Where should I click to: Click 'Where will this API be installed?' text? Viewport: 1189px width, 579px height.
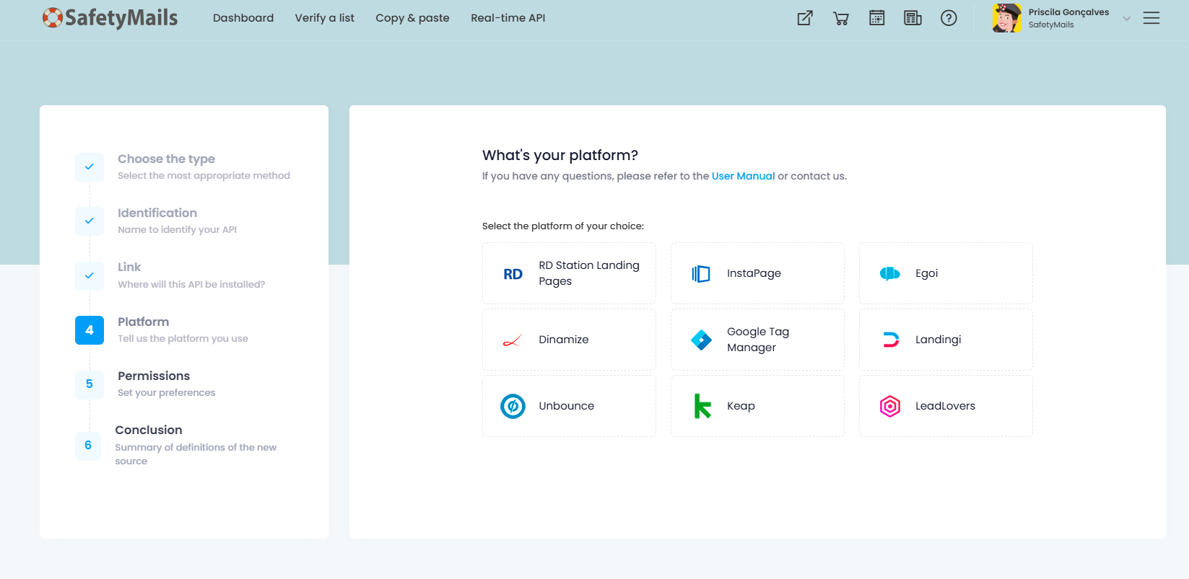(191, 284)
